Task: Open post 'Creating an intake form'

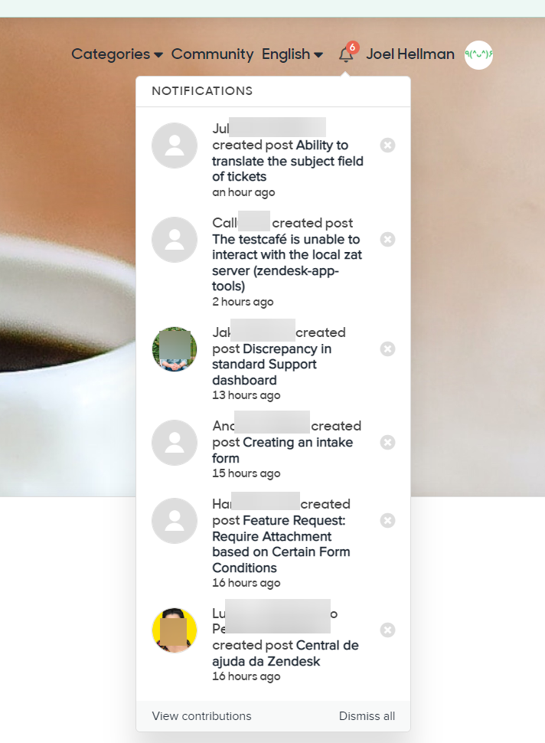Action: coord(282,450)
